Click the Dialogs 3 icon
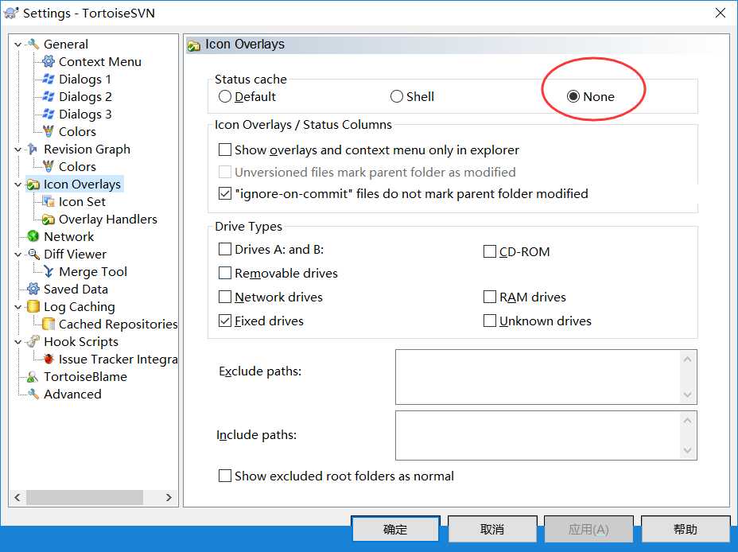This screenshot has width=738, height=552. pyautogui.click(x=48, y=114)
